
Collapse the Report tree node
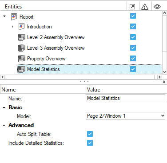[x=4, y=16]
